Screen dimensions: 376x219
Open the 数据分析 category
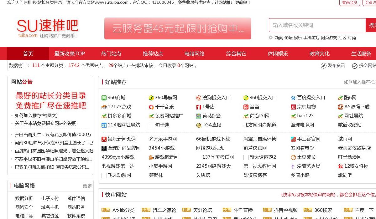(24, 198)
